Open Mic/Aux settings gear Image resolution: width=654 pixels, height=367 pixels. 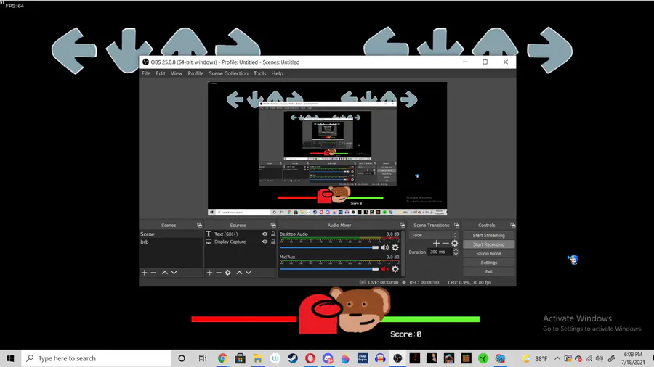395,269
